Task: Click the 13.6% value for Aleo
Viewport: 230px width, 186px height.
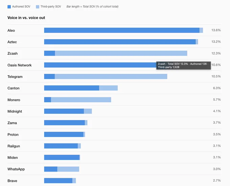Action: point(216,30)
